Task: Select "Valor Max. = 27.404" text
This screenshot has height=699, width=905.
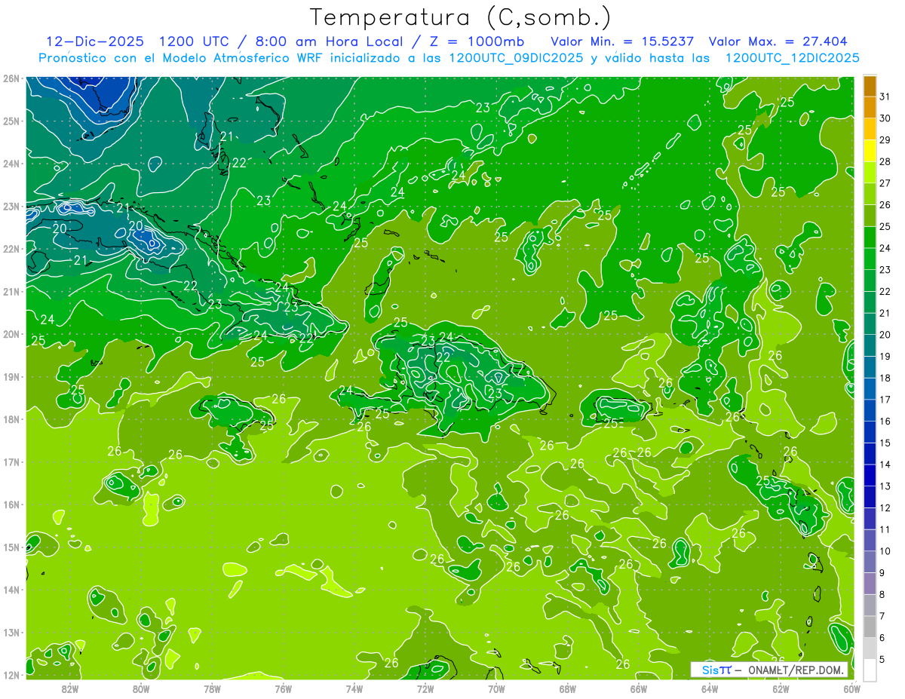Action: click(778, 41)
